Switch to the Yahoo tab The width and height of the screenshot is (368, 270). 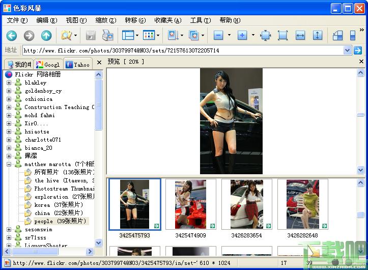pos(78,64)
